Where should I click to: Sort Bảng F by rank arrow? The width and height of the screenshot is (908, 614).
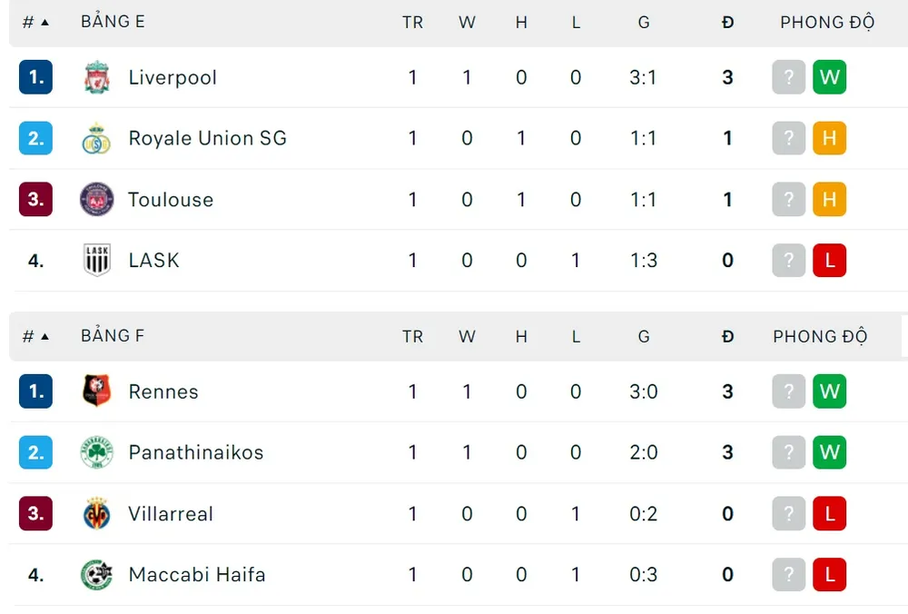coord(44,337)
